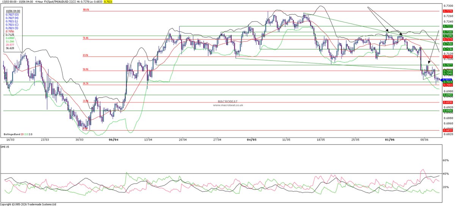The height and width of the screenshot is (206, 455).
Task: Click the green 0.6965 price tag
Action: click(x=447, y=95)
